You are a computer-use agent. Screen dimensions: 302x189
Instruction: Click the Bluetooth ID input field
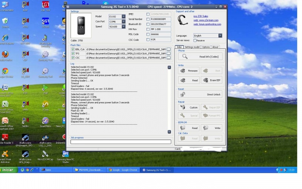tap(161, 24)
